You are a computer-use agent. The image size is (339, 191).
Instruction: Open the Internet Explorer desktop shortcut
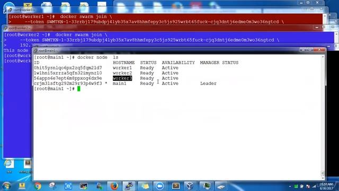tap(9, 166)
